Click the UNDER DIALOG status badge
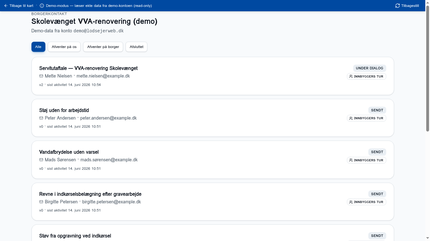 [x=370, y=68]
